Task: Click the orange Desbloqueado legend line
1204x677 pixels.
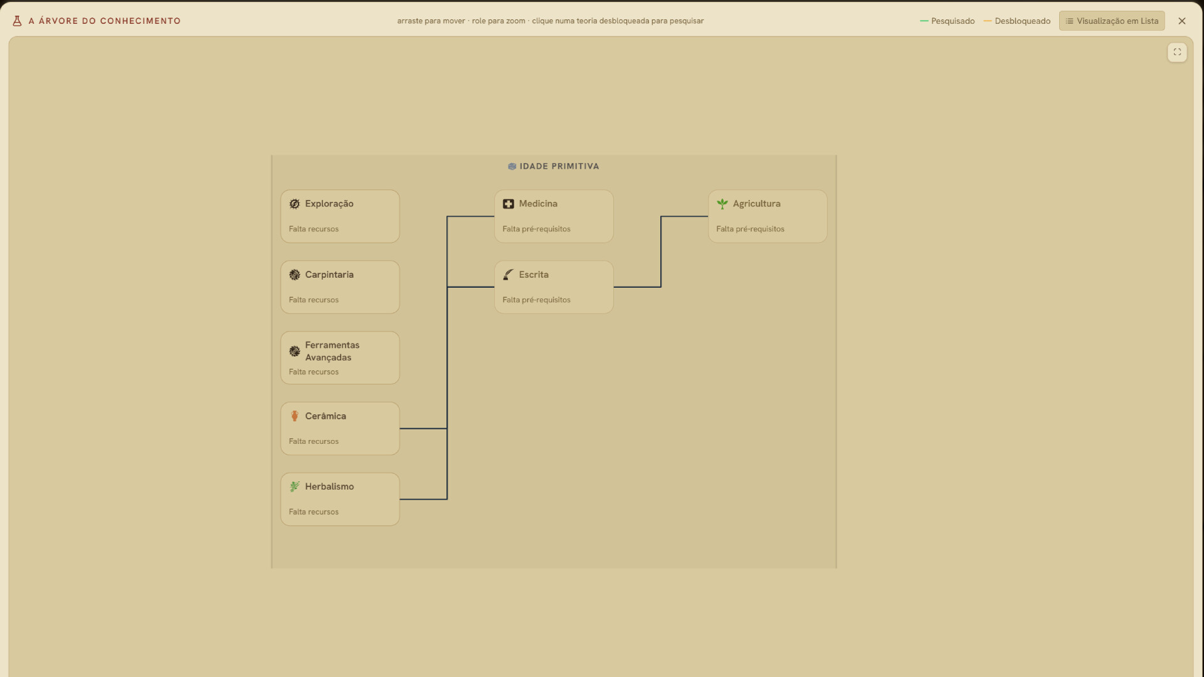Action: (x=988, y=21)
